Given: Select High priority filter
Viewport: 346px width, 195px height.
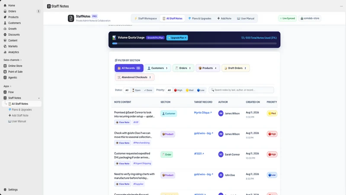Looking at the screenshot, I should coord(178,90).
